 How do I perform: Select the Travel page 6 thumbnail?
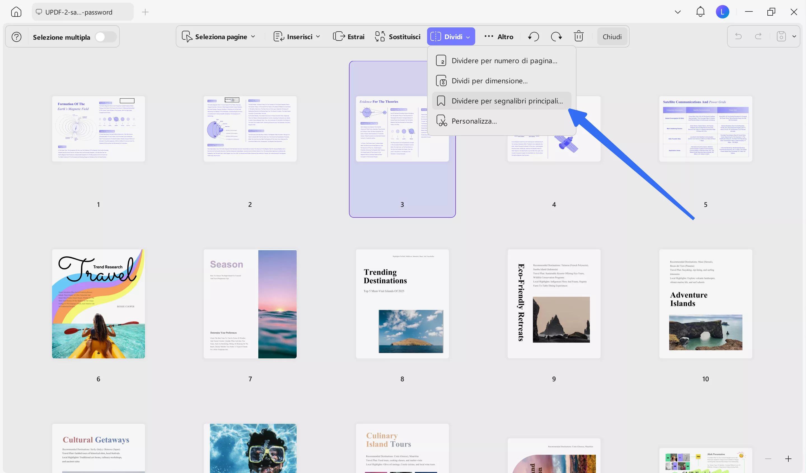99,304
